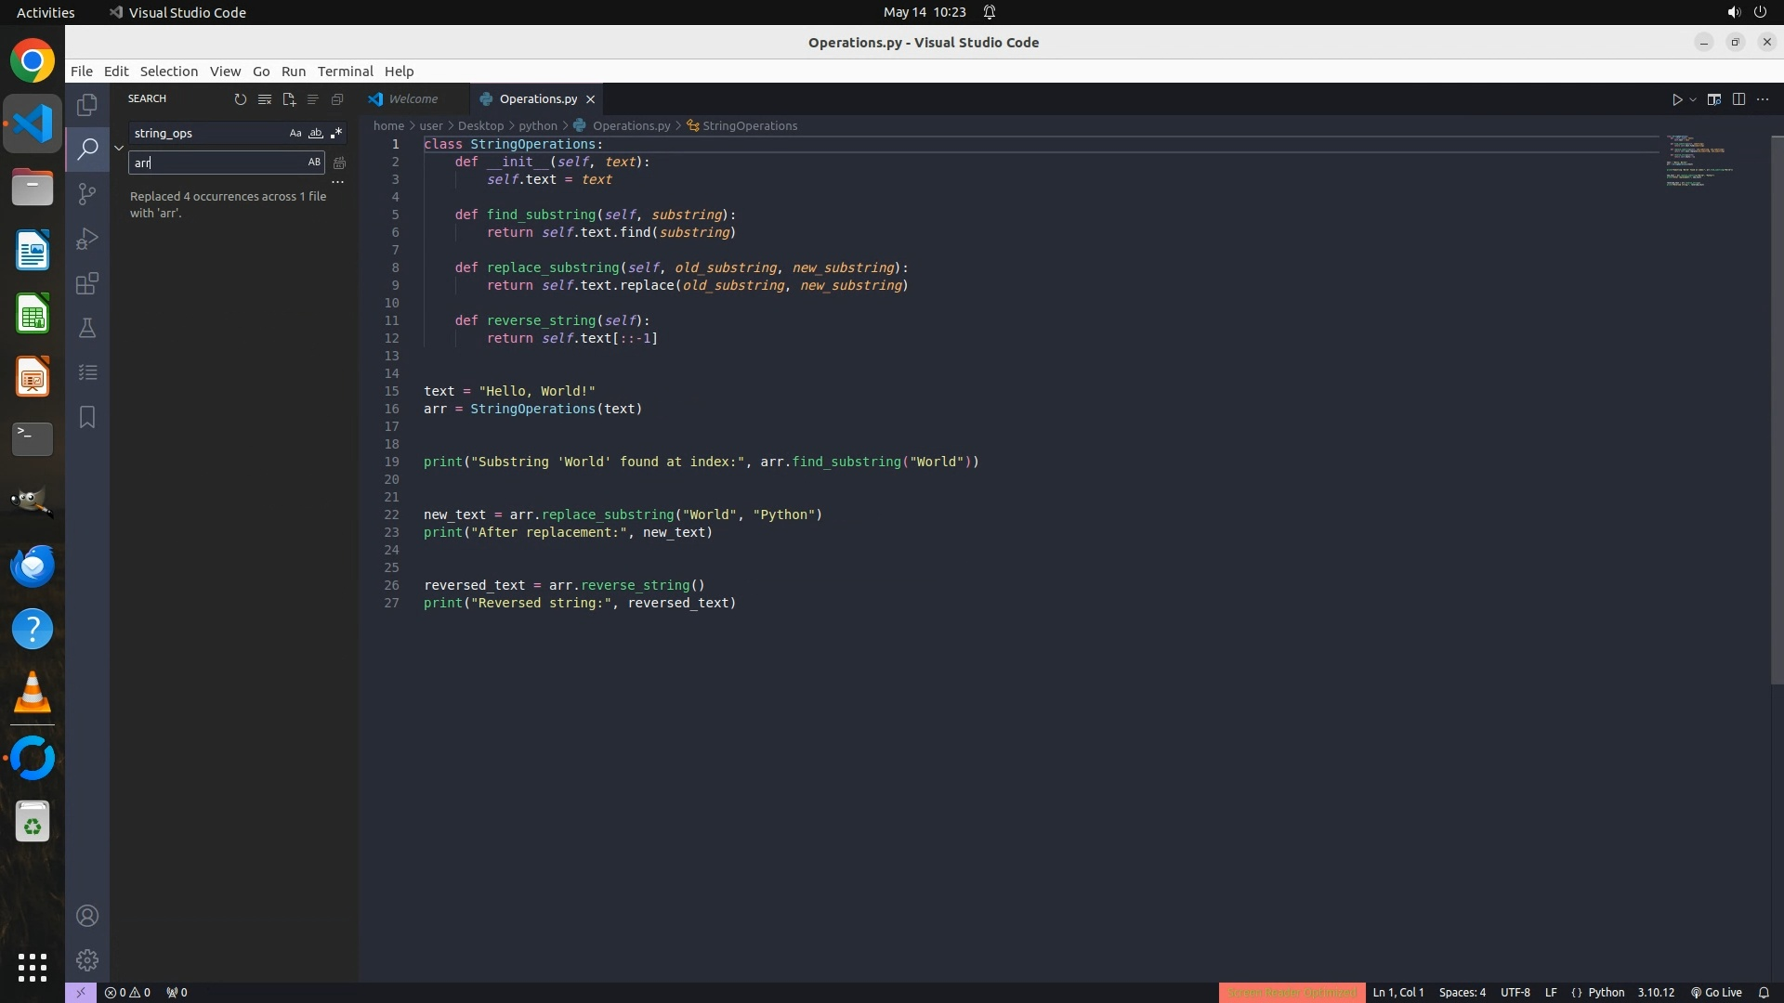The image size is (1784, 1003).
Task: Toggle Match Case in search field
Action: (295, 134)
